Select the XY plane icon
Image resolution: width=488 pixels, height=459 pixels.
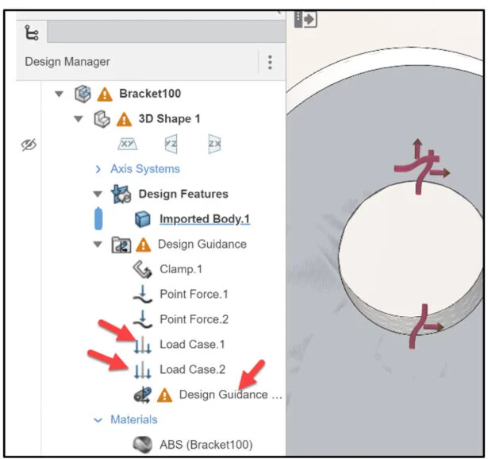click(x=128, y=144)
